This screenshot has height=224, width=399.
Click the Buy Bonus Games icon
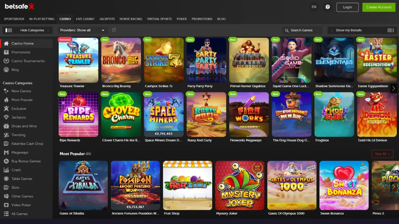coord(6,161)
